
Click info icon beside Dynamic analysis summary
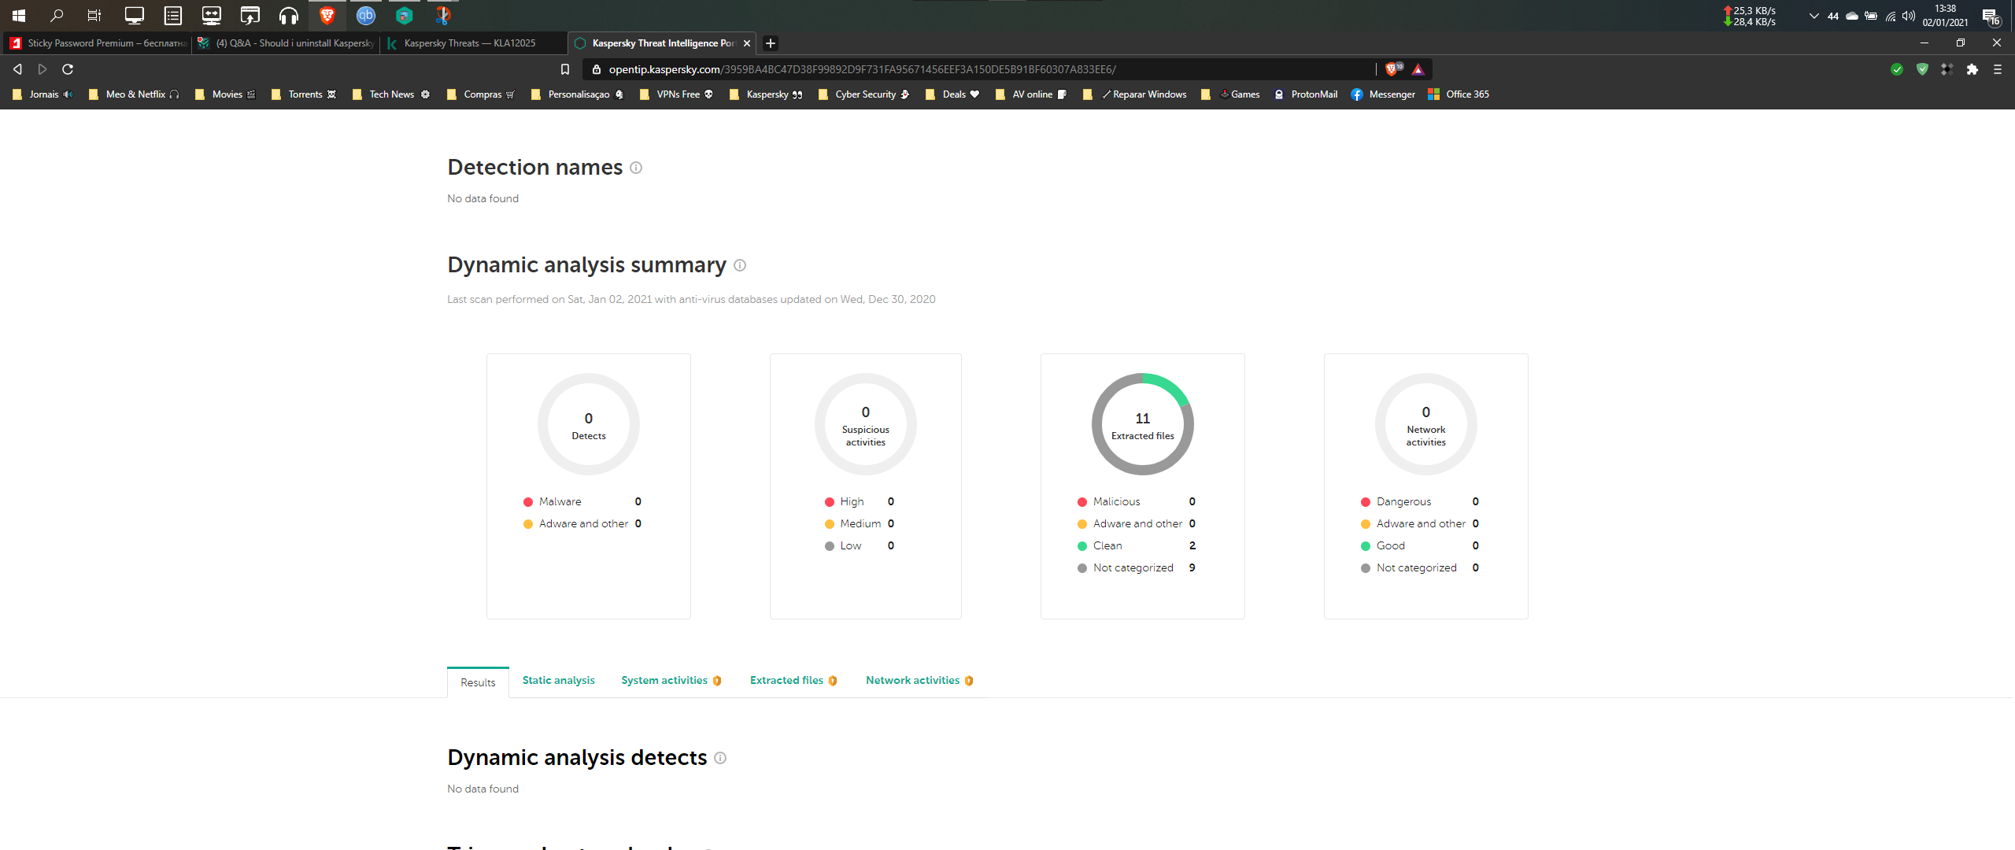coord(740,265)
